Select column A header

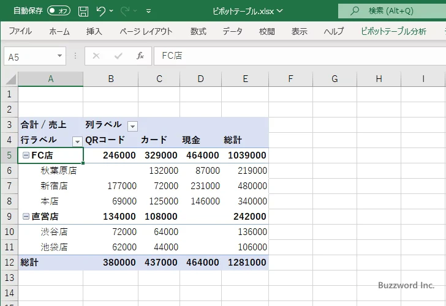pos(51,79)
